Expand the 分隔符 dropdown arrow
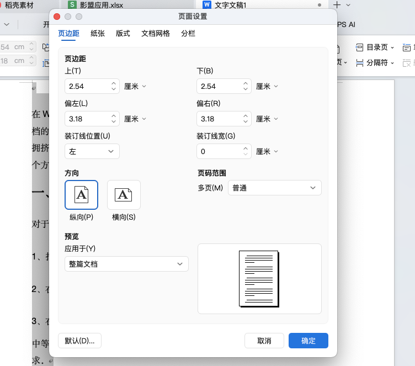The width and height of the screenshot is (415, 366). (x=392, y=63)
